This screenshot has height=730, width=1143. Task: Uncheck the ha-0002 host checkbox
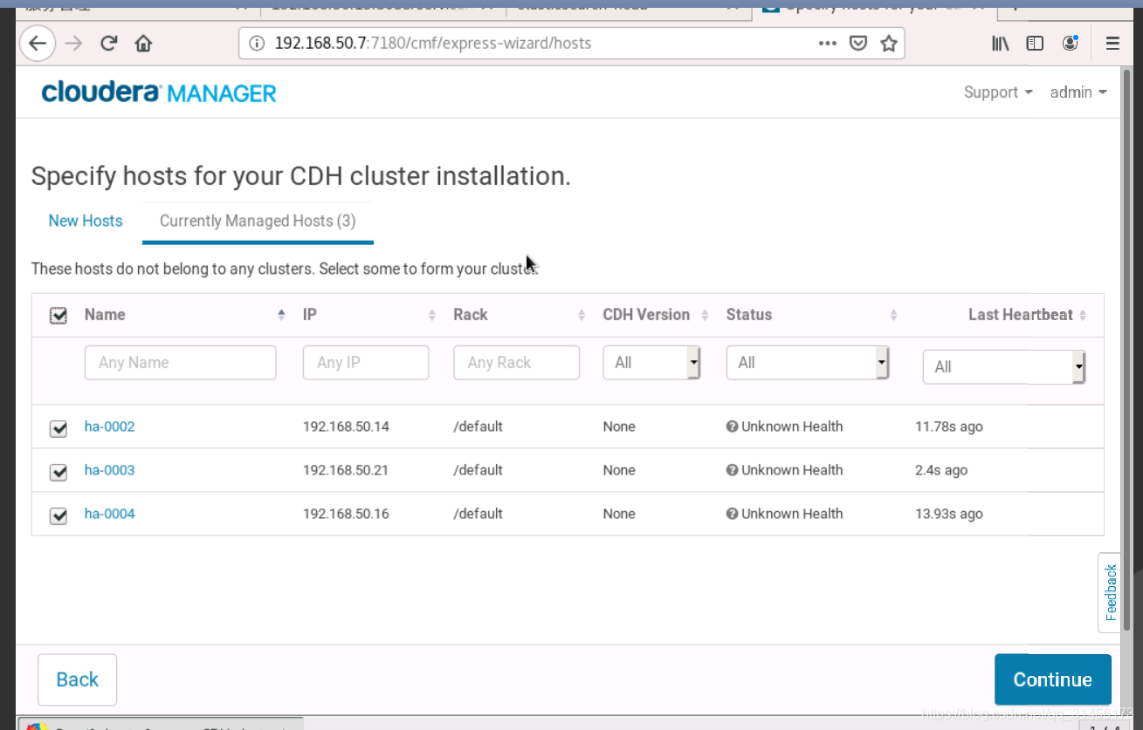point(59,428)
